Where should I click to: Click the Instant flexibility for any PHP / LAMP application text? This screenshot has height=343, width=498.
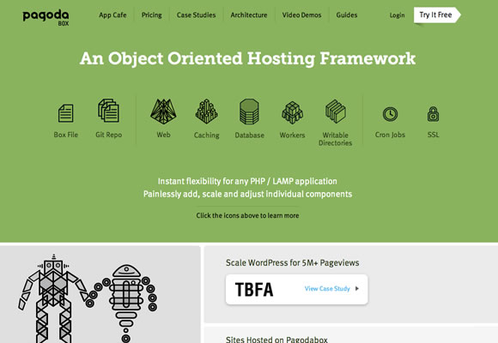pyautogui.click(x=247, y=181)
